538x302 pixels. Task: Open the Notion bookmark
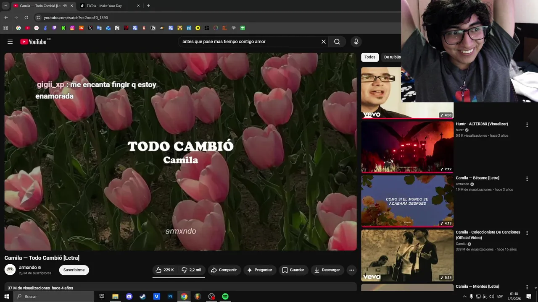[x=153, y=28]
